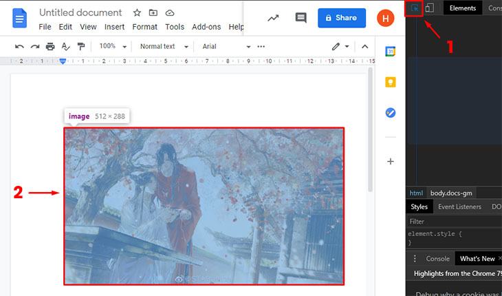Viewport: 502px width, 296px height.
Task: Check the cloud save status icon
Action: [x=170, y=13]
